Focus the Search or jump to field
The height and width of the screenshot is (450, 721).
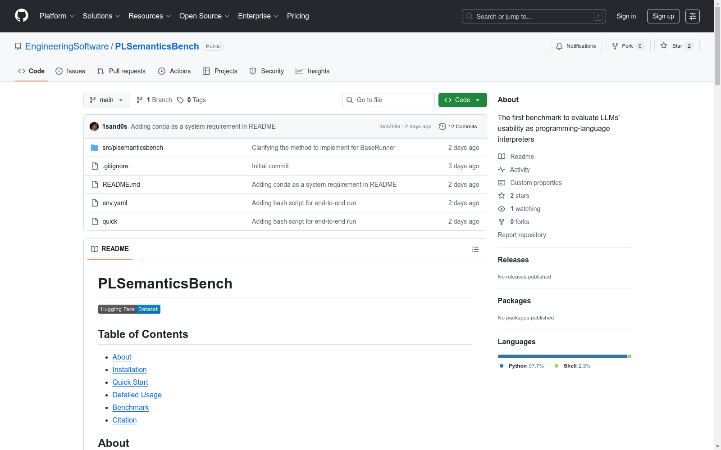534,16
